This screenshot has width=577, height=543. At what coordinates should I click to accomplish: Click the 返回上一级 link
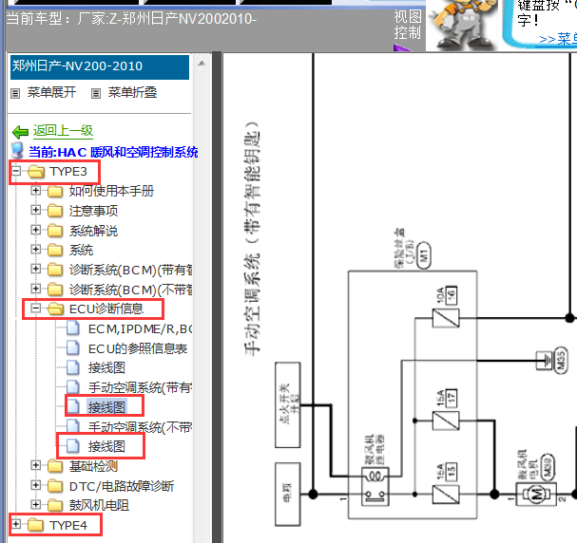pos(63,131)
